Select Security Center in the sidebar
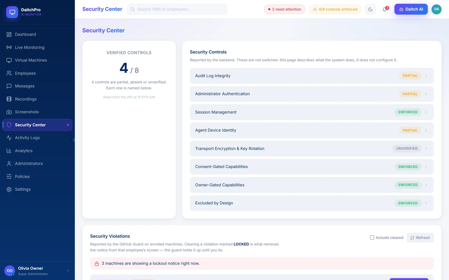 tap(37, 125)
